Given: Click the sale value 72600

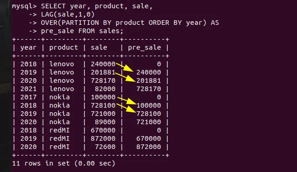Looking at the screenshot, I should pyautogui.click(x=105, y=147).
